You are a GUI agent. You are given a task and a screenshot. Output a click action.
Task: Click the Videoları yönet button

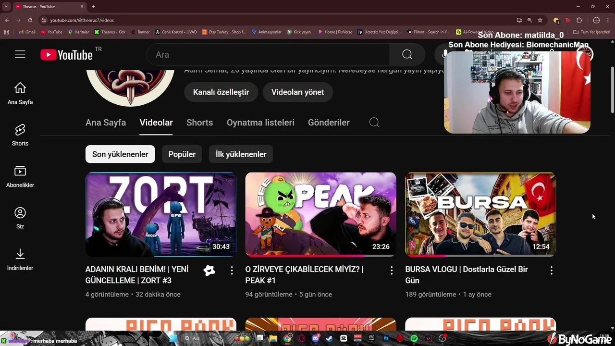297,92
